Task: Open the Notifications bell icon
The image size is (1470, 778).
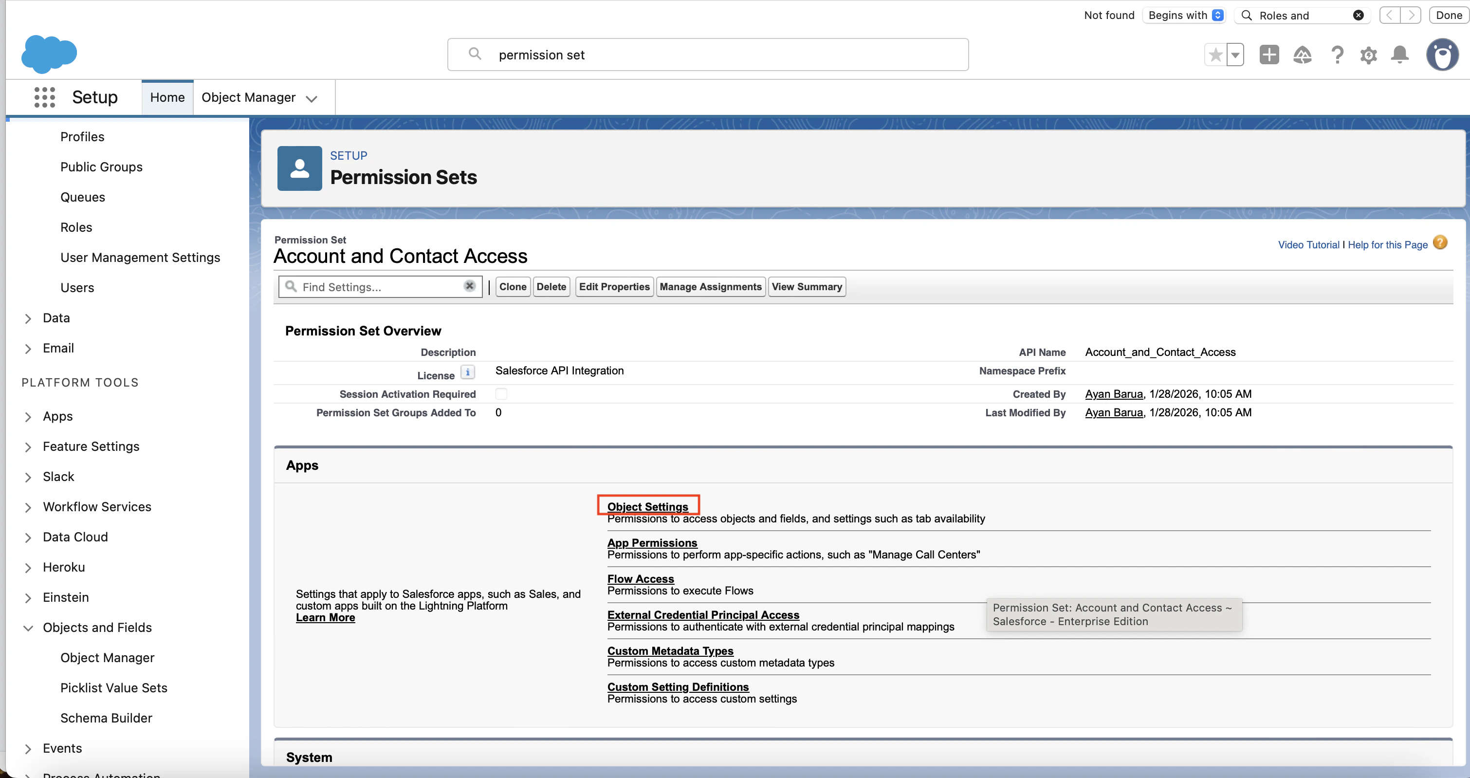Action: click(1399, 55)
